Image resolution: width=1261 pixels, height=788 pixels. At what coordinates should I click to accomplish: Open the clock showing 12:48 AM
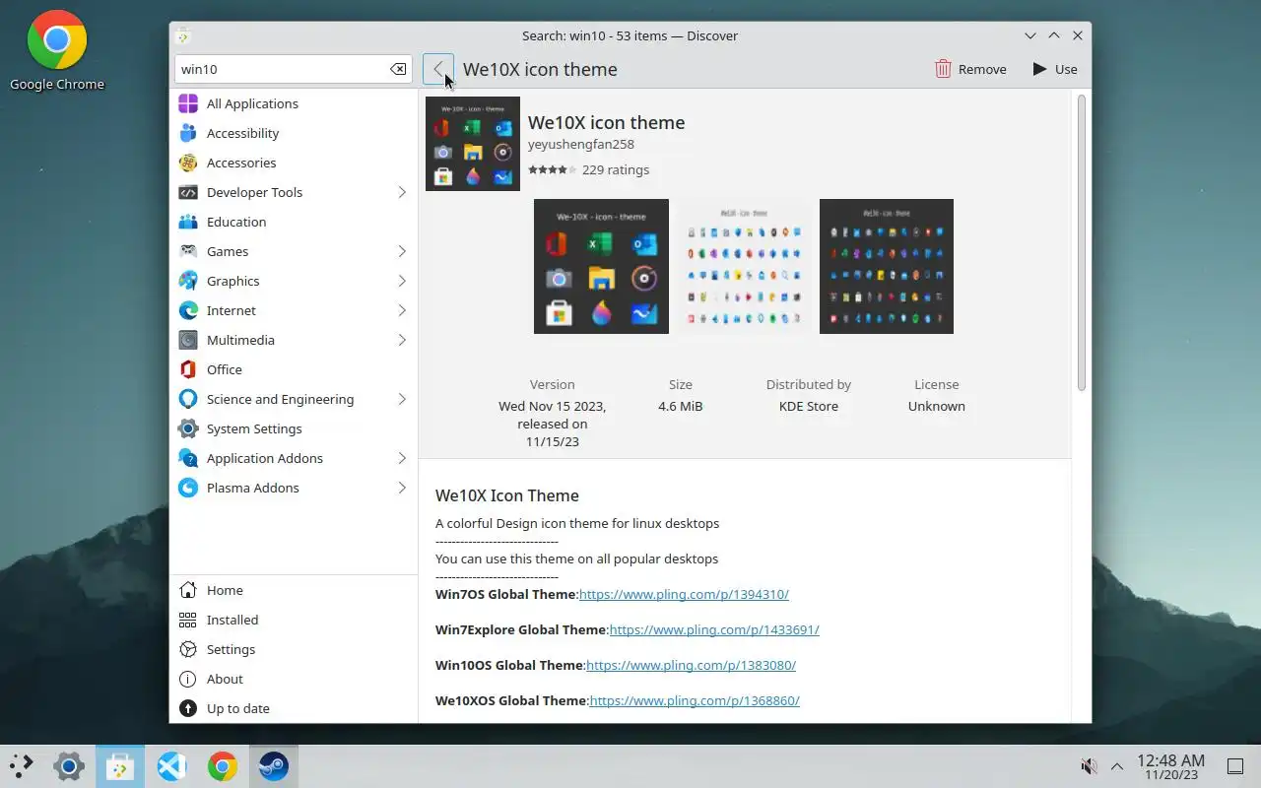pyautogui.click(x=1170, y=766)
